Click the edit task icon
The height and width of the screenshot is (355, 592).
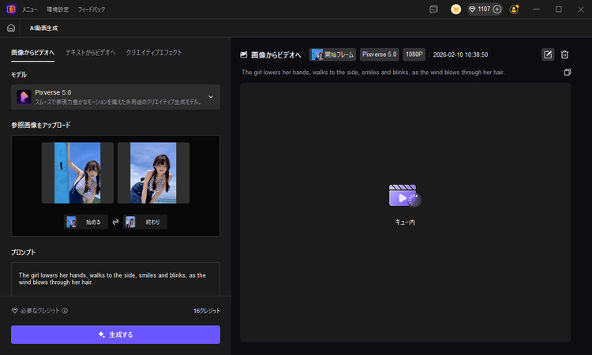pos(548,54)
